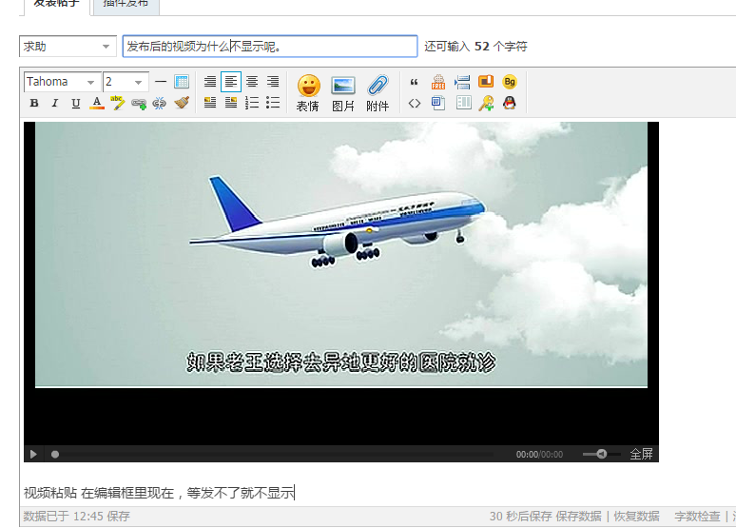Open the font size 2 dropdown

point(126,82)
